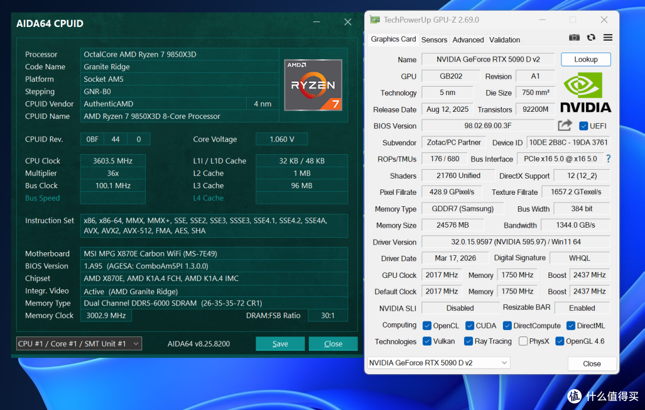Screen dimensions: 645x410
Task: Toggle the DirectCompute checkbox
Action: coord(507,326)
